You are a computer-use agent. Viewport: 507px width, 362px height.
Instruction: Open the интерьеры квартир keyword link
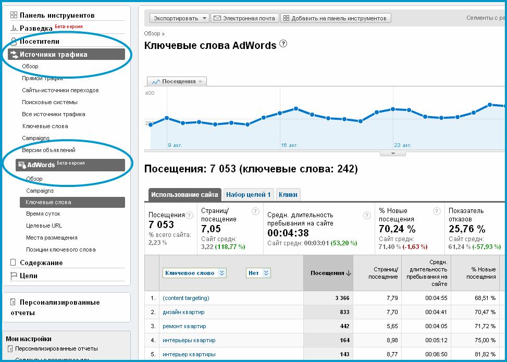coord(189,340)
